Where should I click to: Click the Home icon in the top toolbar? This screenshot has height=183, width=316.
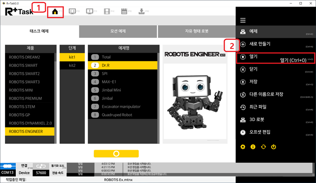[55, 11]
